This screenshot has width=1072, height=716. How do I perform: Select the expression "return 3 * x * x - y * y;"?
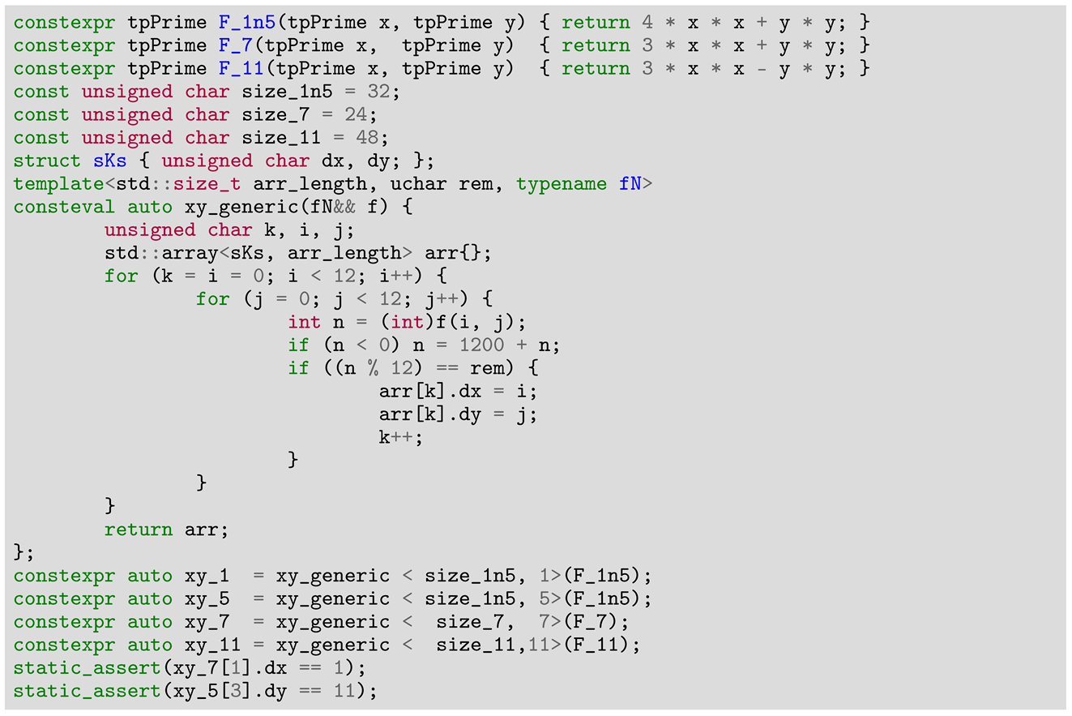(704, 68)
